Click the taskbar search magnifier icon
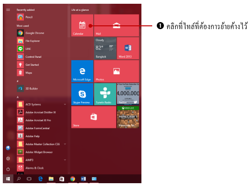The width and height of the screenshot is (251, 186). coord(19,178)
